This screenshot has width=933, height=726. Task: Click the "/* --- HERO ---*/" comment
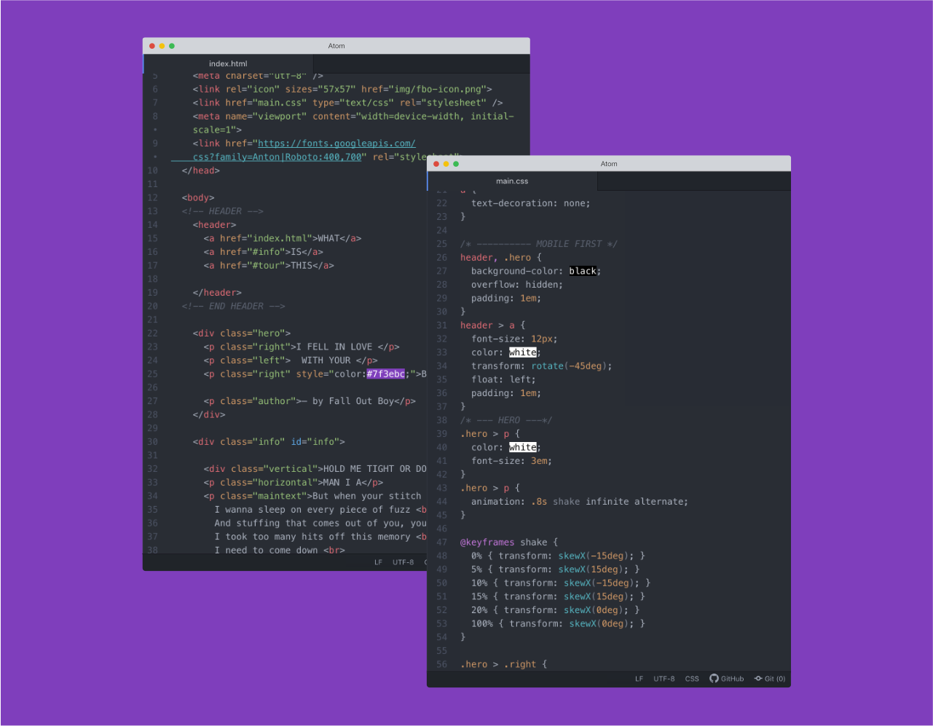[506, 420]
